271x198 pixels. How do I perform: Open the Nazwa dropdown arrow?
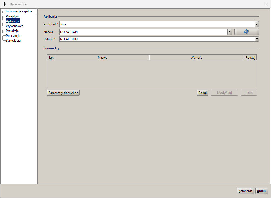tap(230, 32)
